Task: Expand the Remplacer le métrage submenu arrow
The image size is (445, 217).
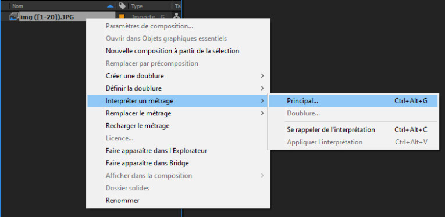Action: click(262, 113)
